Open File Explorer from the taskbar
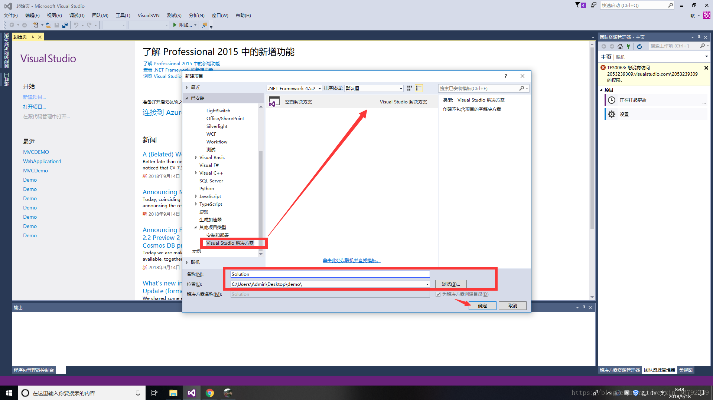Screen dimensions: 713x400 [173, 393]
